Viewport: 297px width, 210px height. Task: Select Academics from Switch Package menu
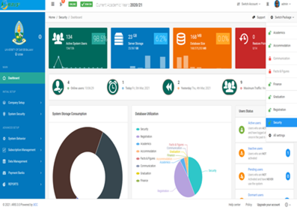(279, 33)
